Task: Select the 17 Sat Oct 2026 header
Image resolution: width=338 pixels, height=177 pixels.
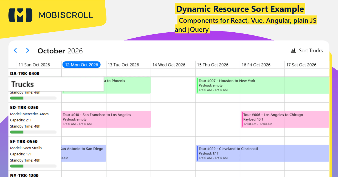Action: click(x=301, y=65)
